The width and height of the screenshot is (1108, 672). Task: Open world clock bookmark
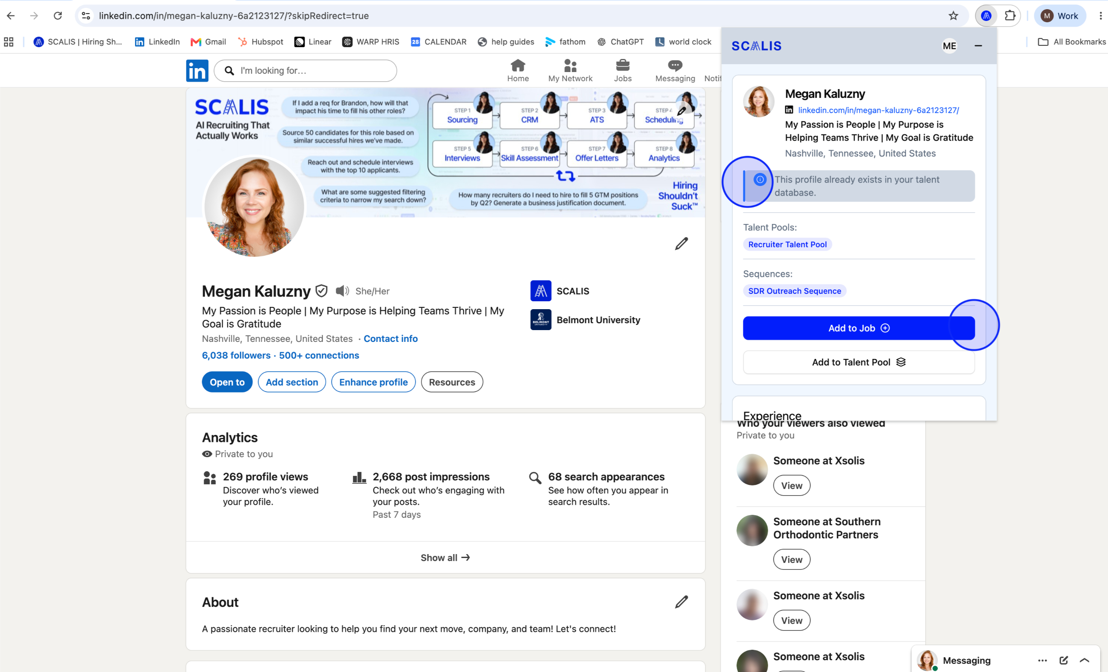(x=683, y=42)
